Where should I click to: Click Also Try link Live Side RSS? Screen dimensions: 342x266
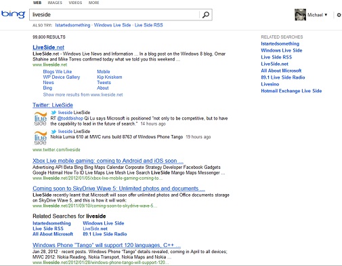149,25
